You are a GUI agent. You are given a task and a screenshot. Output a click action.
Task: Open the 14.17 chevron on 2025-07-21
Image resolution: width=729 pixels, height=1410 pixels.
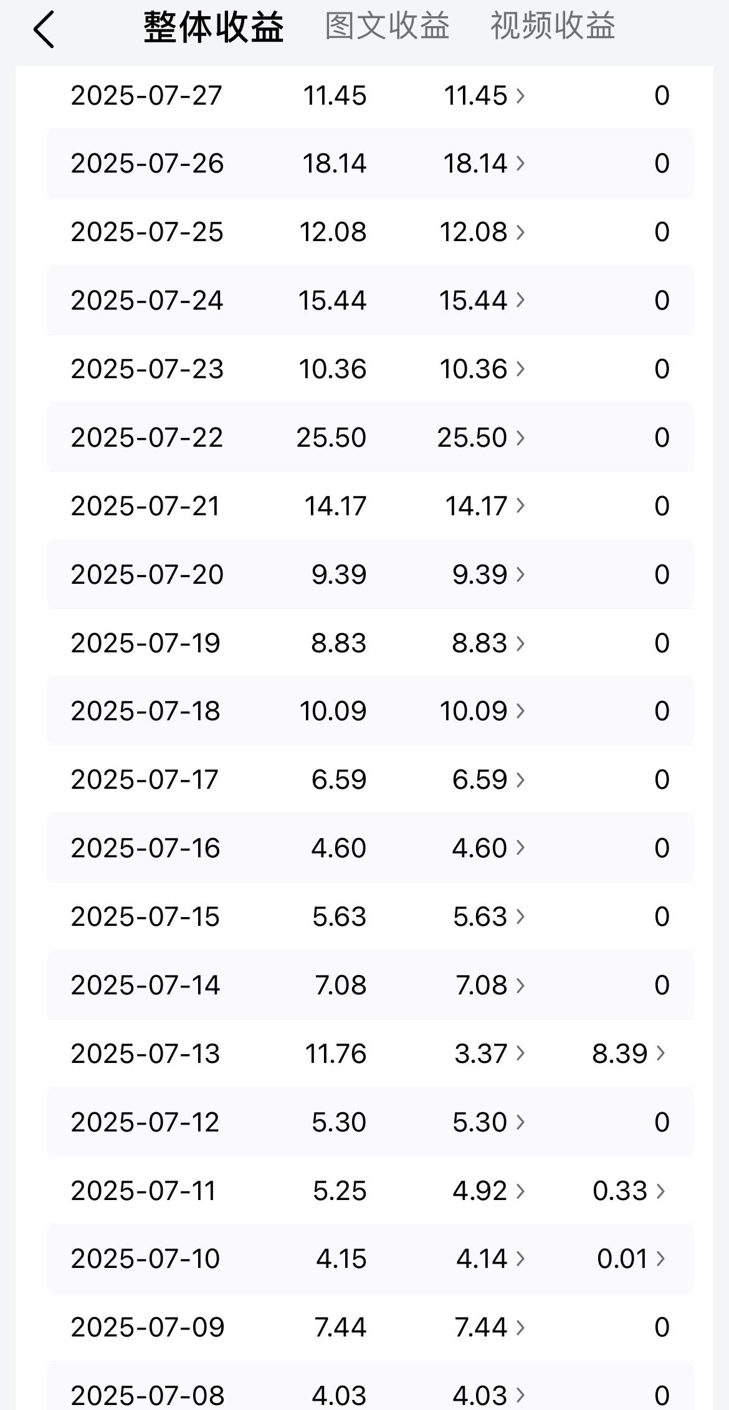pos(520,505)
